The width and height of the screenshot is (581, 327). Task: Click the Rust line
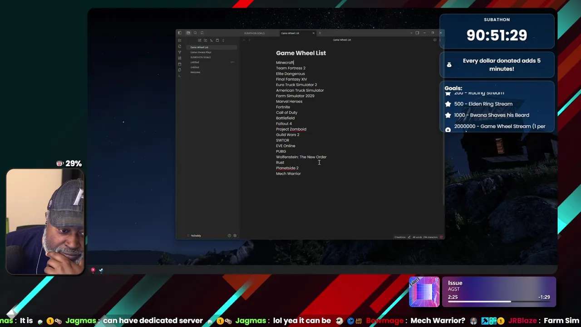click(x=280, y=163)
